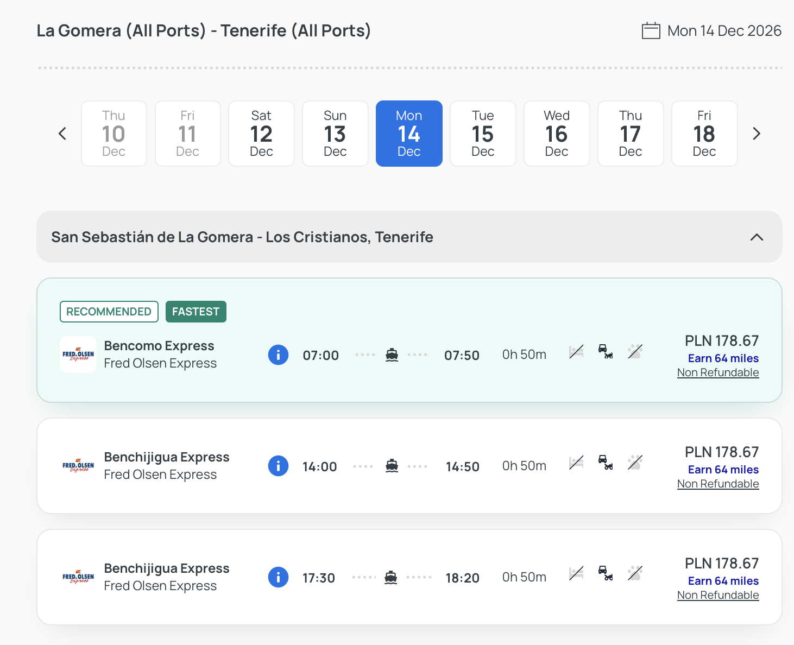Click vehicle icon on 17:30 sailing
This screenshot has height=645, width=794.
606,573
